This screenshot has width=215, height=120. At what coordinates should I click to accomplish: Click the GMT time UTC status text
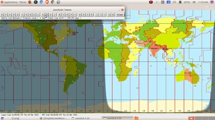59,115
